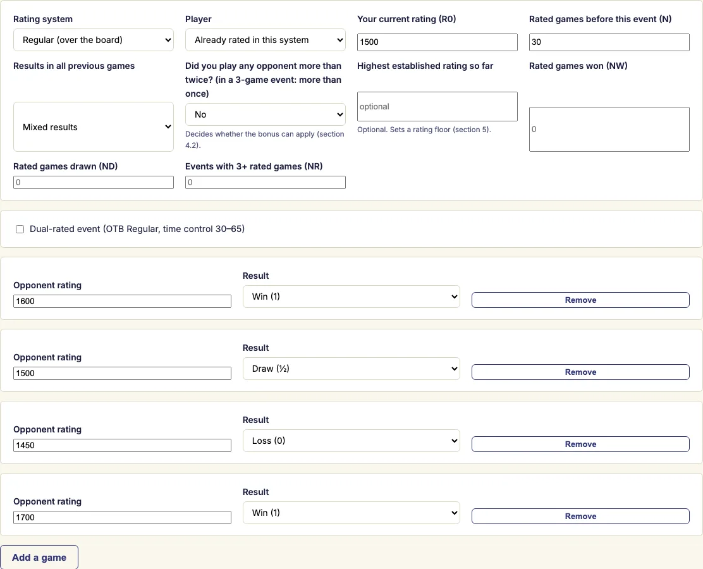The height and width of the screenshot is (569, 703).
Task: Click the Add a game button
Action: 39,558
